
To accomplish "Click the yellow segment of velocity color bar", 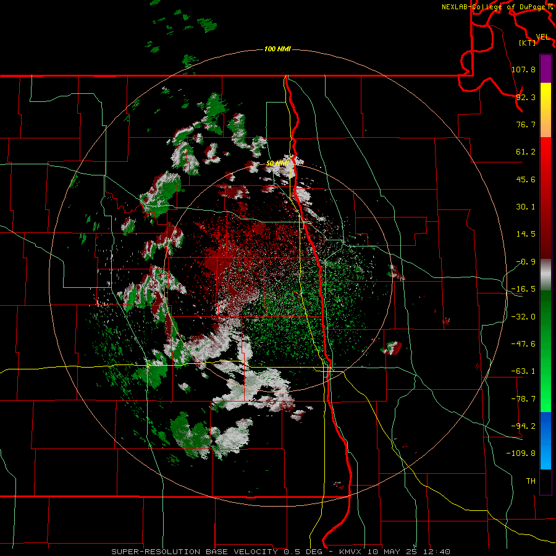I will (x=545, y=96).
